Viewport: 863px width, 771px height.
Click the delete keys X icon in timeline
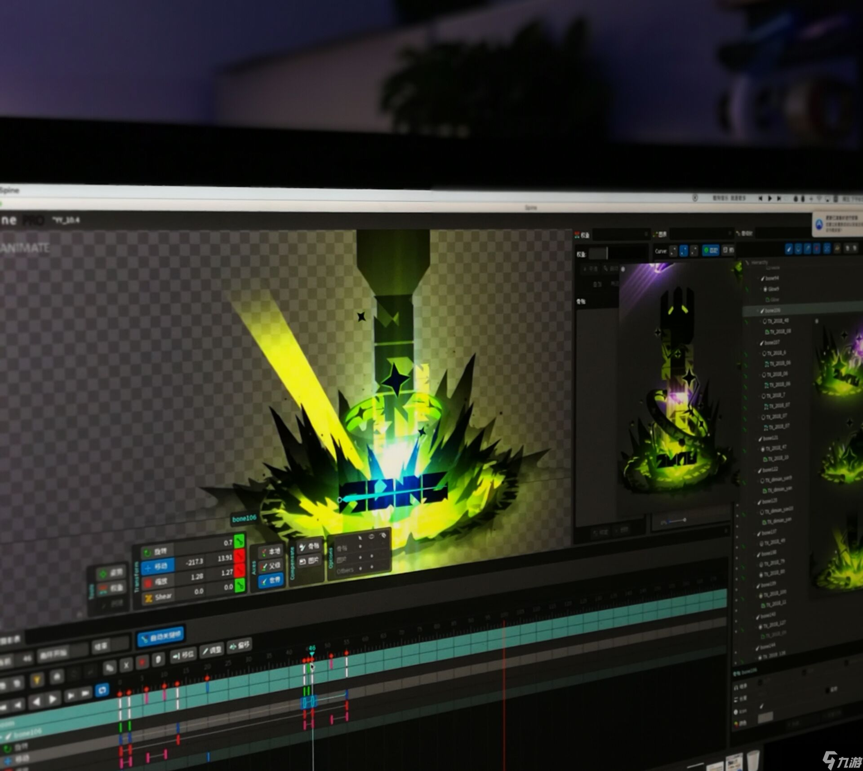pos(126,665)
